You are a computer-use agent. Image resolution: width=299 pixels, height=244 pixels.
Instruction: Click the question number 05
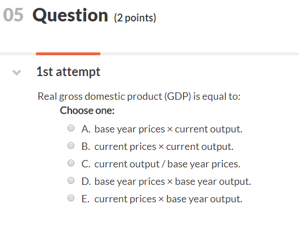coord(13,15)
